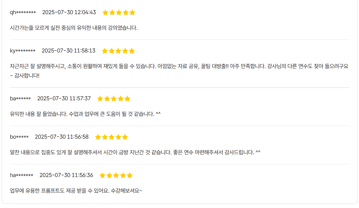The width and height of the screenshot is (359, 208).
Task: Click the last star in ba****** review rating
Action: [127, 99]
